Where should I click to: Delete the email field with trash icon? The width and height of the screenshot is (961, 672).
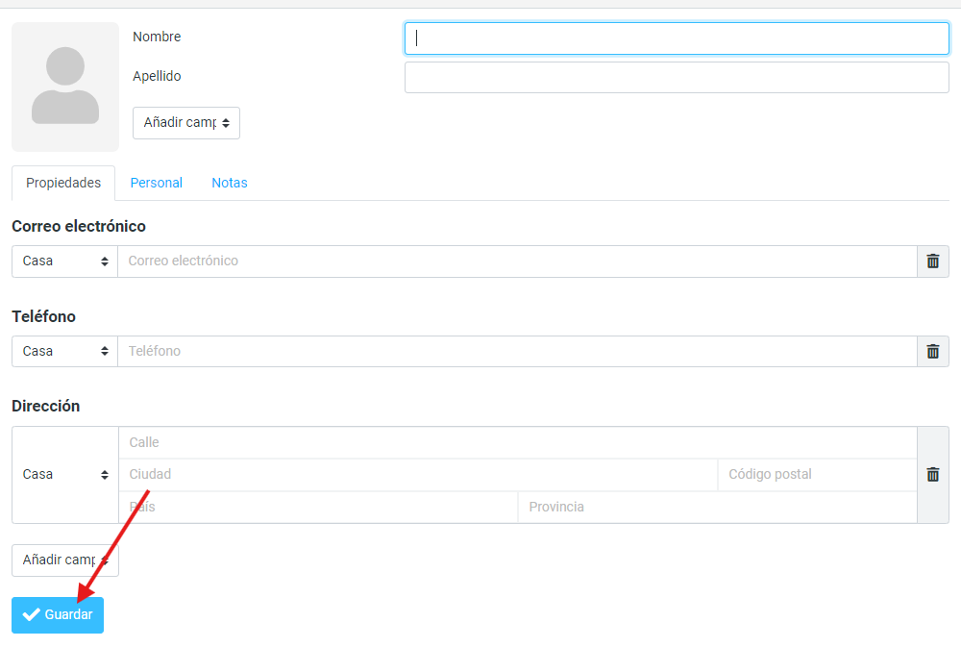click(932, 261)
